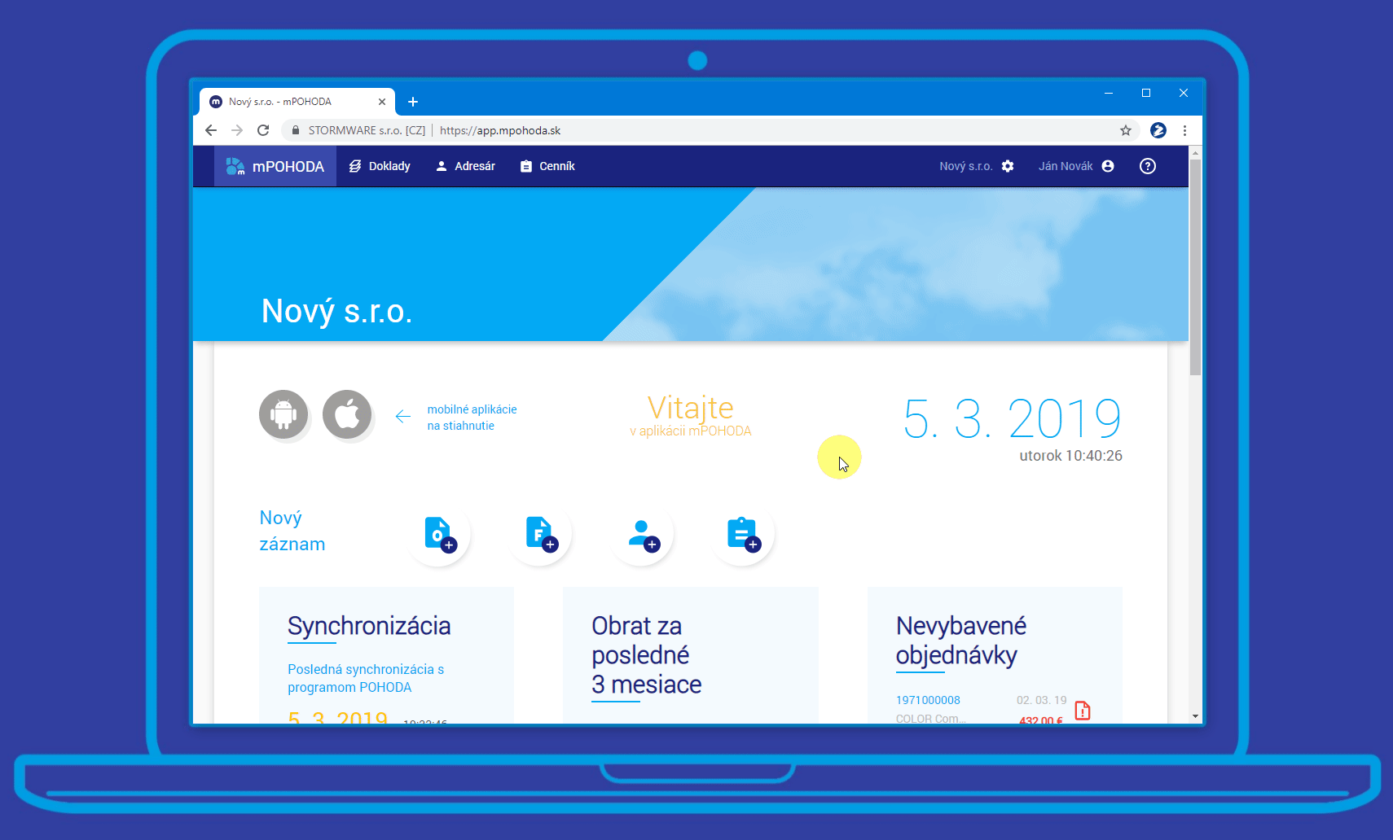Click the mobilné aplikácie na stiahnutie text
The width and height of the screenshot is (1393, 840).
coord(472,418)
